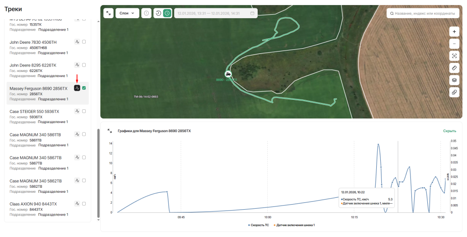Open the Слои dropdown
This screenshot has width=467, height=237.
tap(127, 13)
